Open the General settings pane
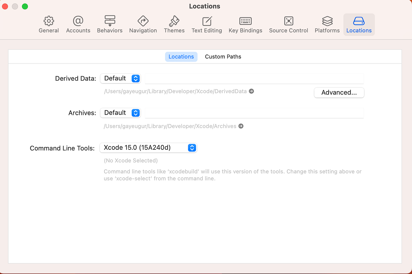This screenshot has height=274, width=412. [49, 25]
